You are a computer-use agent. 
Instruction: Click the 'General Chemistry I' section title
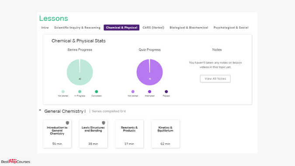(x=65, y=111)
